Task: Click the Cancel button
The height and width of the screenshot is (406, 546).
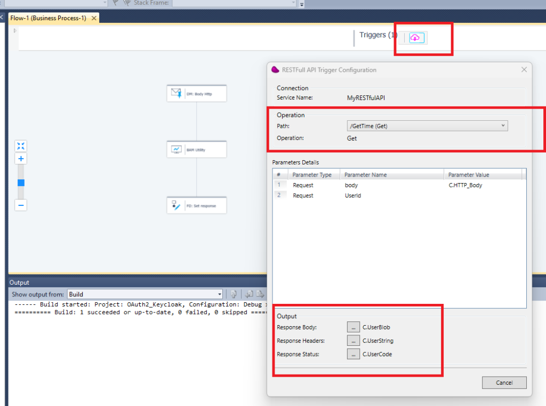Action: tap(504, 383)
